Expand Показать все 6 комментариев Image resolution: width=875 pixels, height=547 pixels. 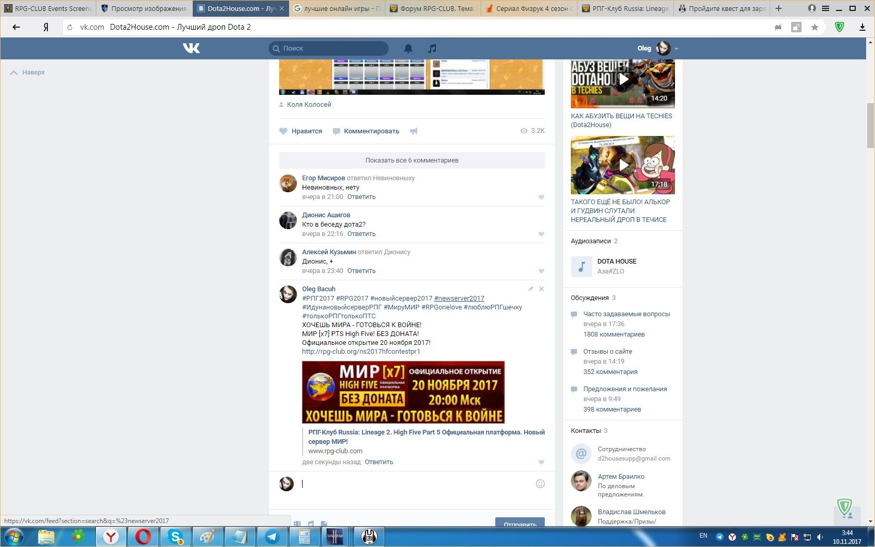(412, 160)
